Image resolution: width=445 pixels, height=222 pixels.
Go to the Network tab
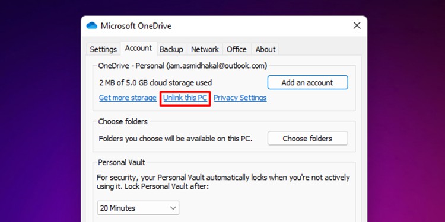(x=205, y=49)
